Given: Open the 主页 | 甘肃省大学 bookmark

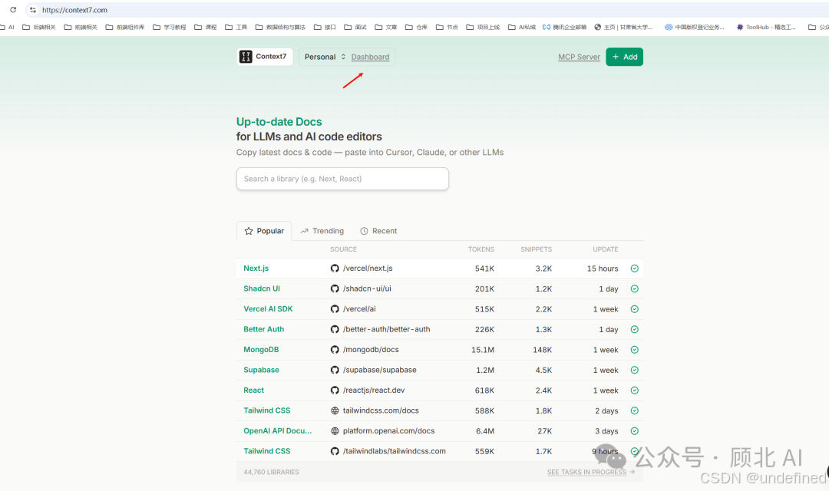Looking at the screenshot, I should 623,27.
